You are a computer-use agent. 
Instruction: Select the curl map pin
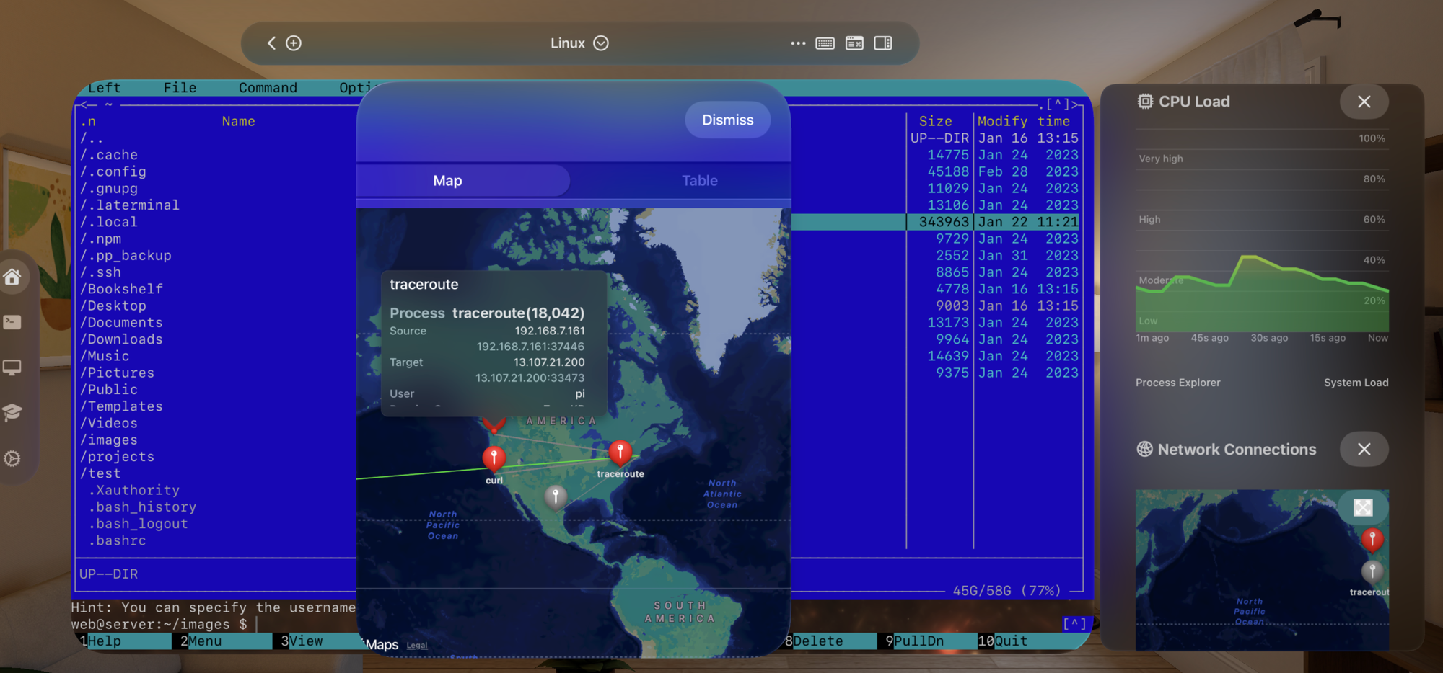click(494, 458)
